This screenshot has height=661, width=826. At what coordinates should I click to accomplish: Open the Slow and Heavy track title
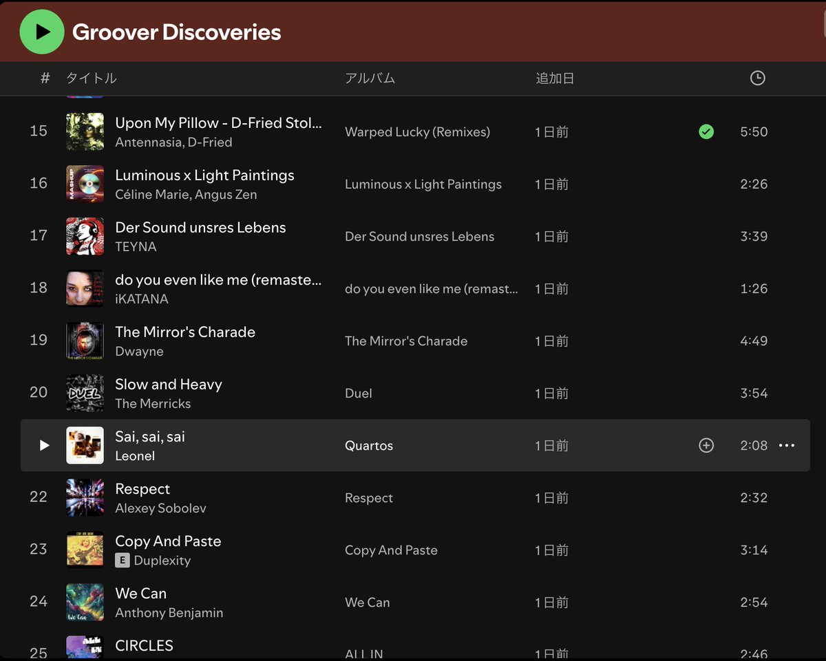point(169,384)
